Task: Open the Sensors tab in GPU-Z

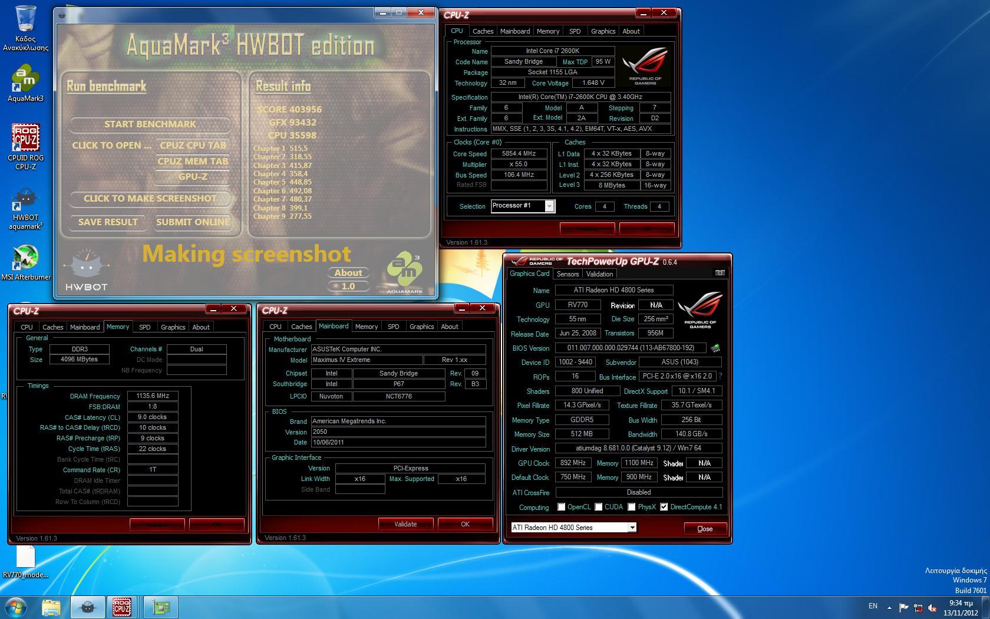Action: pyautogui.click(x=567, y=274)
